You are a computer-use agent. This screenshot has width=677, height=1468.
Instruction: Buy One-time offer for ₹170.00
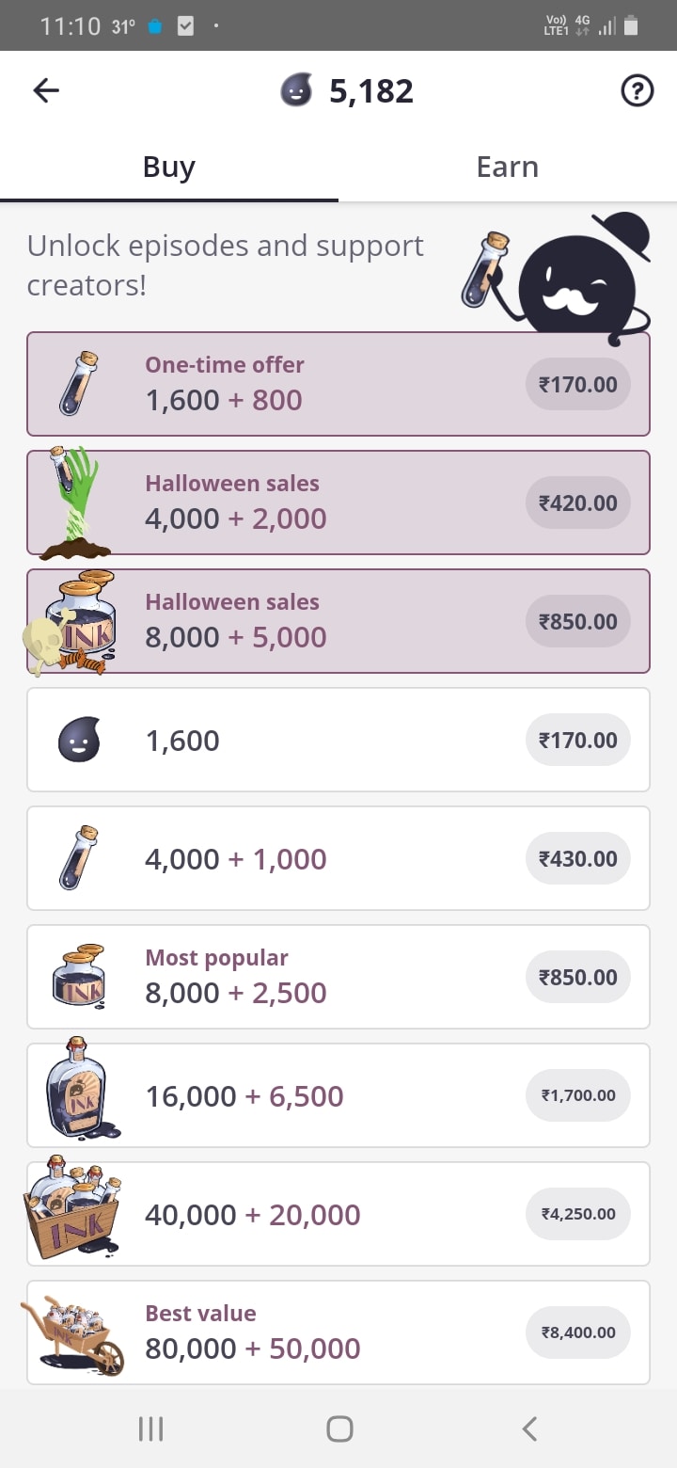click(x=577, y=384)
